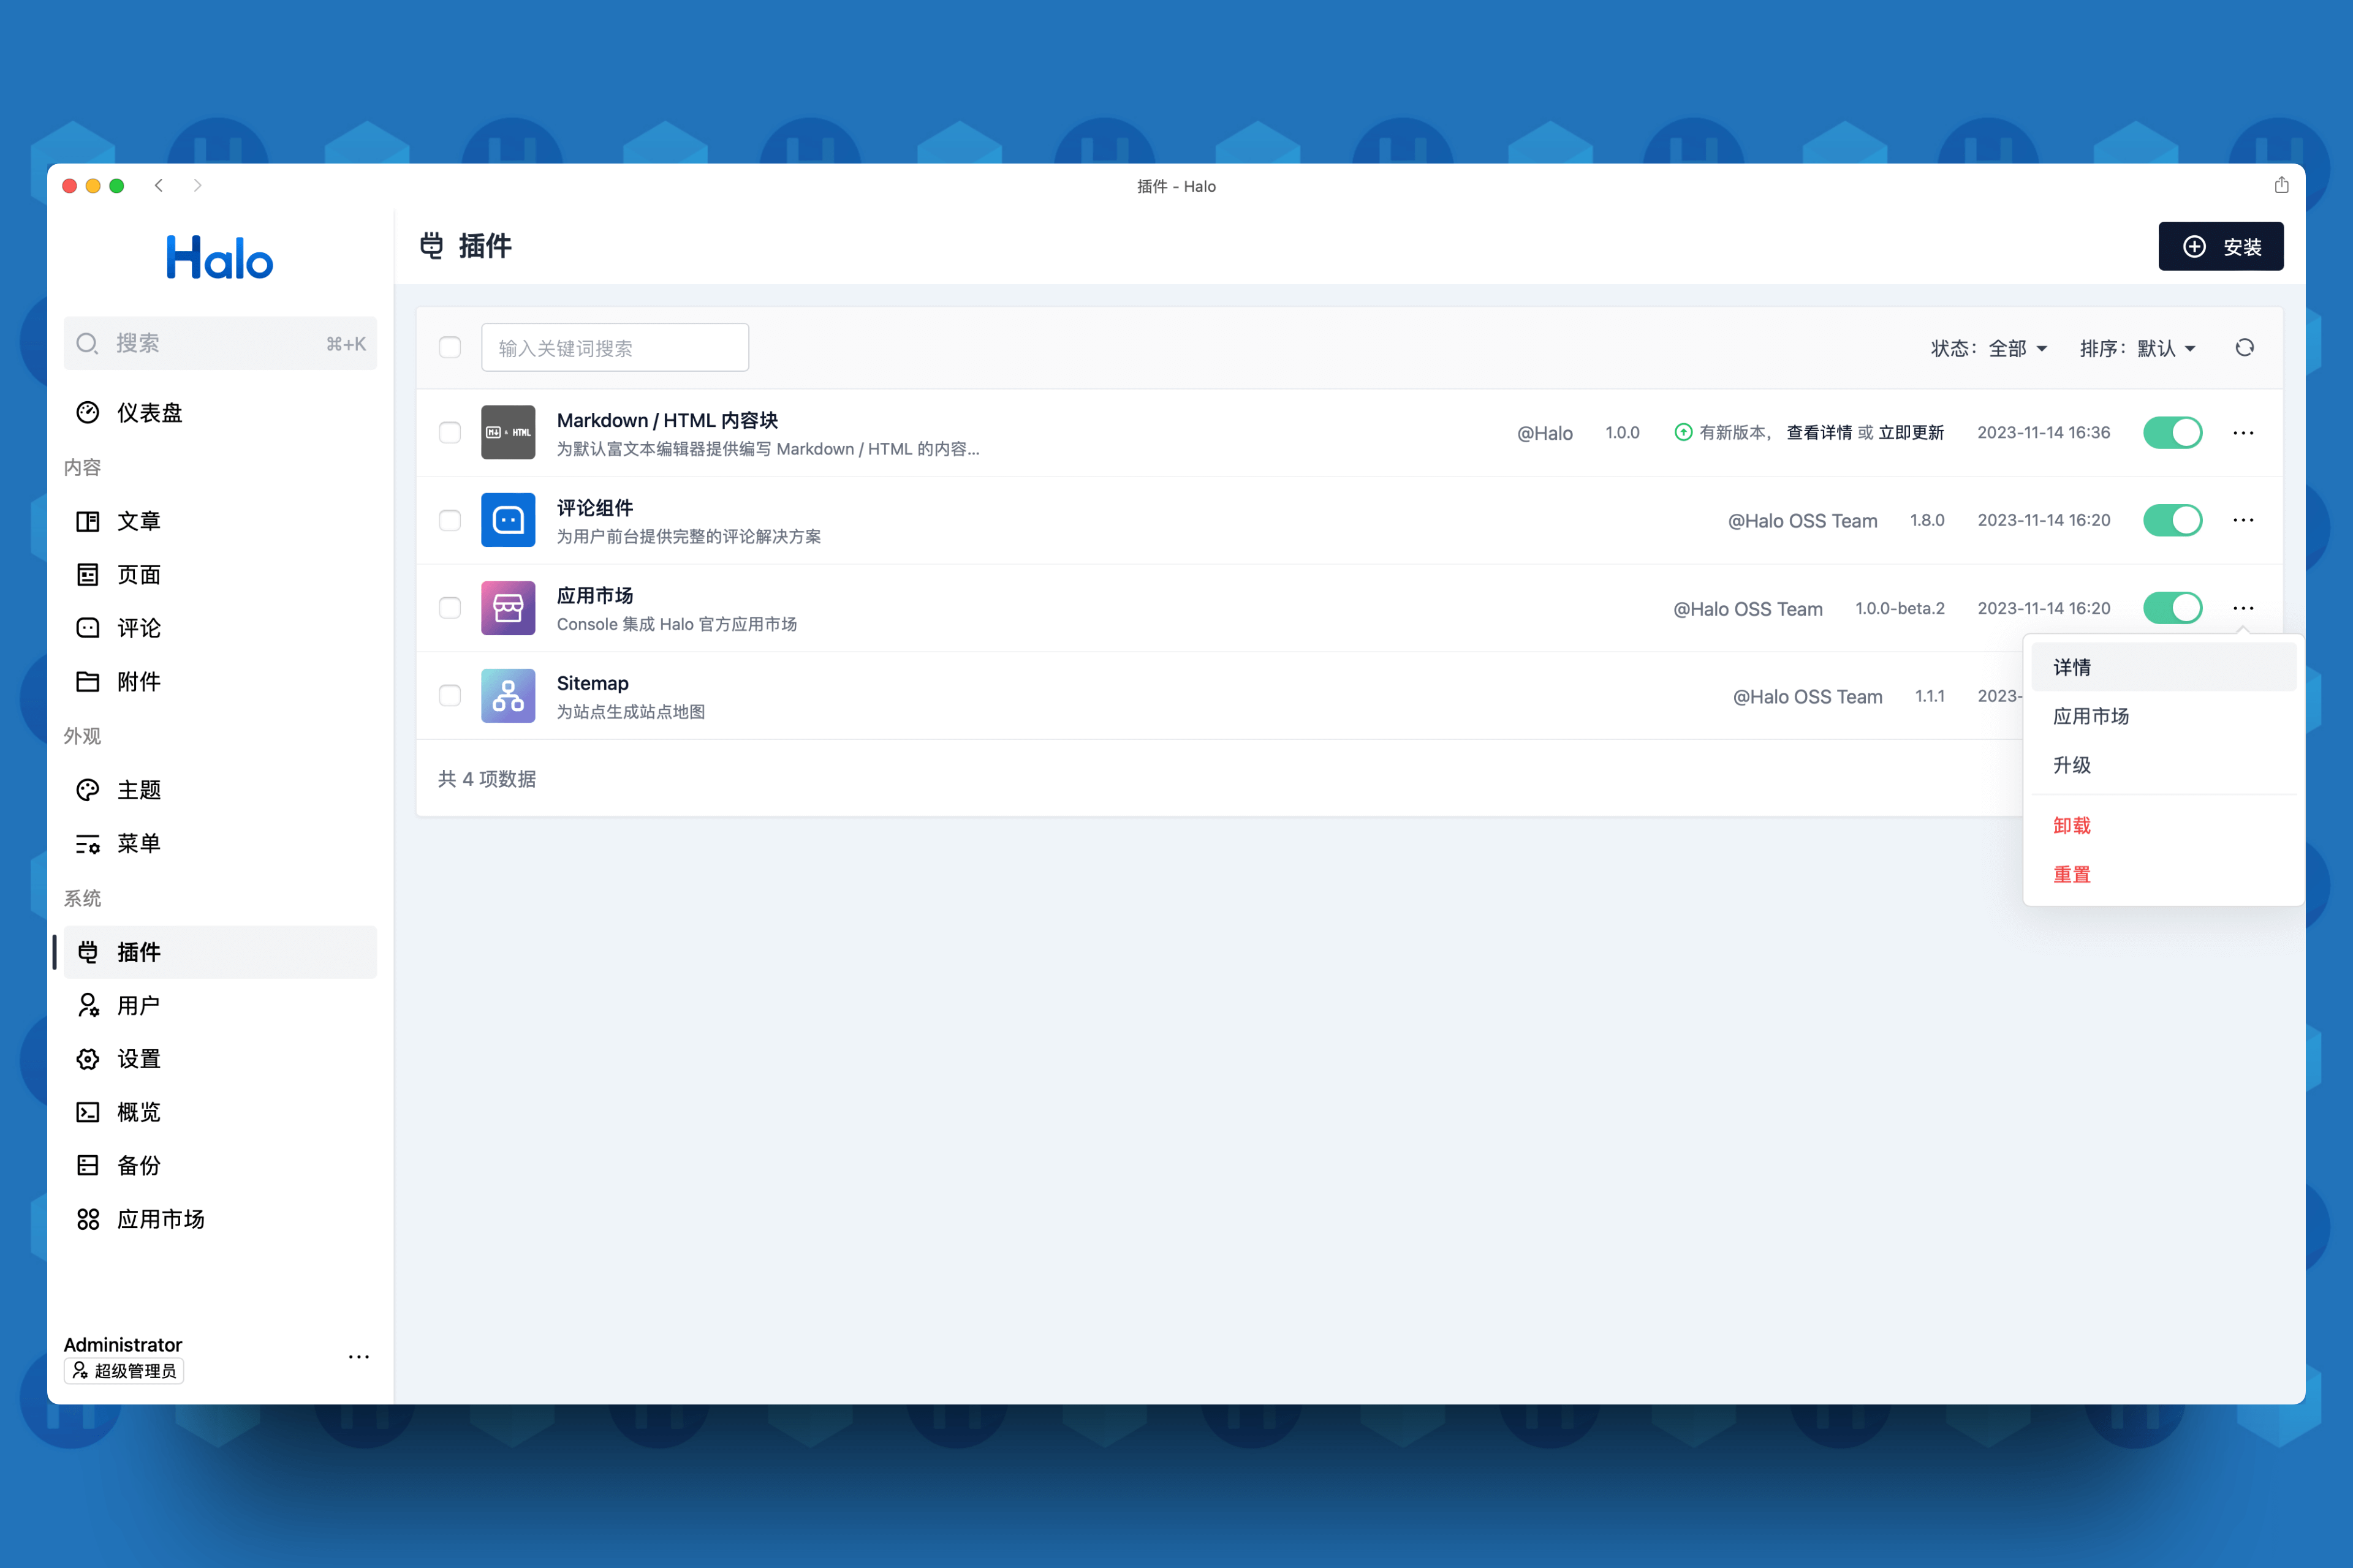Click the 插件 plugin icon in sidebar
Screen dimensions: 2353x1568
[88, 952]
